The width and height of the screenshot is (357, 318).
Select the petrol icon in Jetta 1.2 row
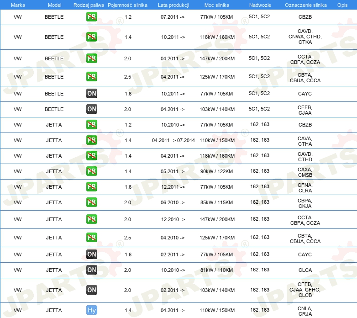pos(92,125)
